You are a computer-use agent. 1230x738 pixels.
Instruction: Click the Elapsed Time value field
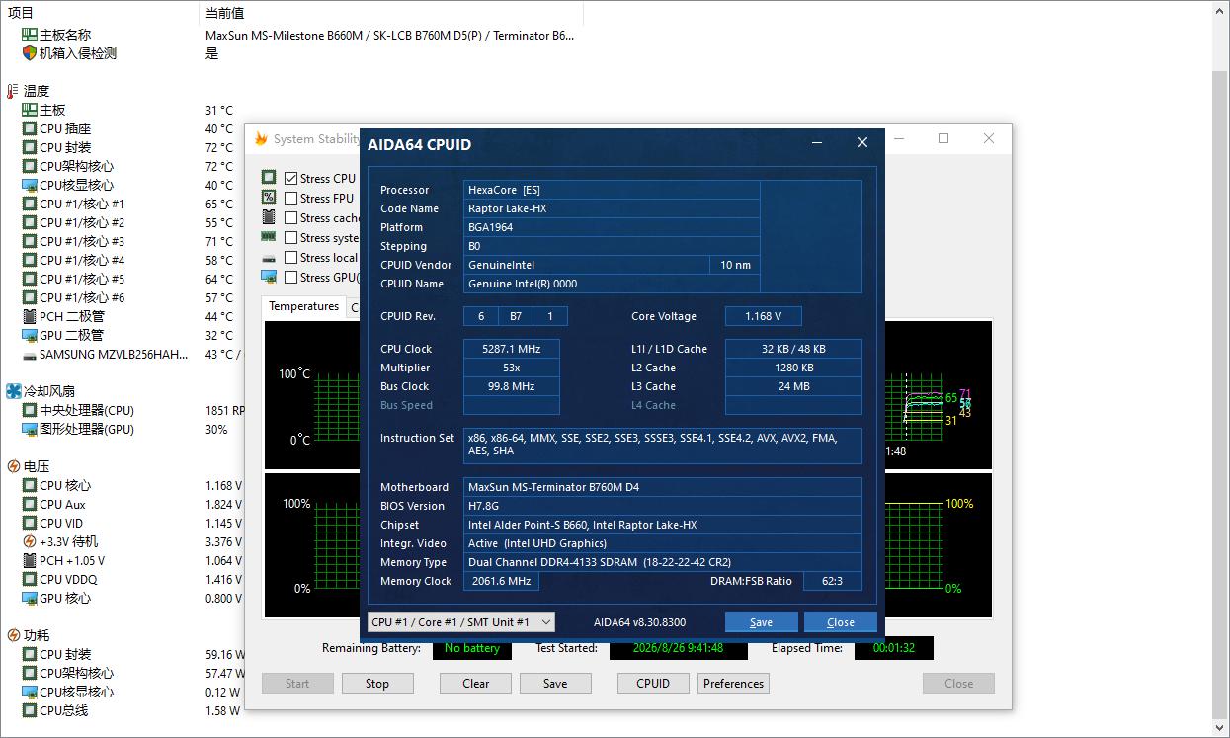click(893, 648)
